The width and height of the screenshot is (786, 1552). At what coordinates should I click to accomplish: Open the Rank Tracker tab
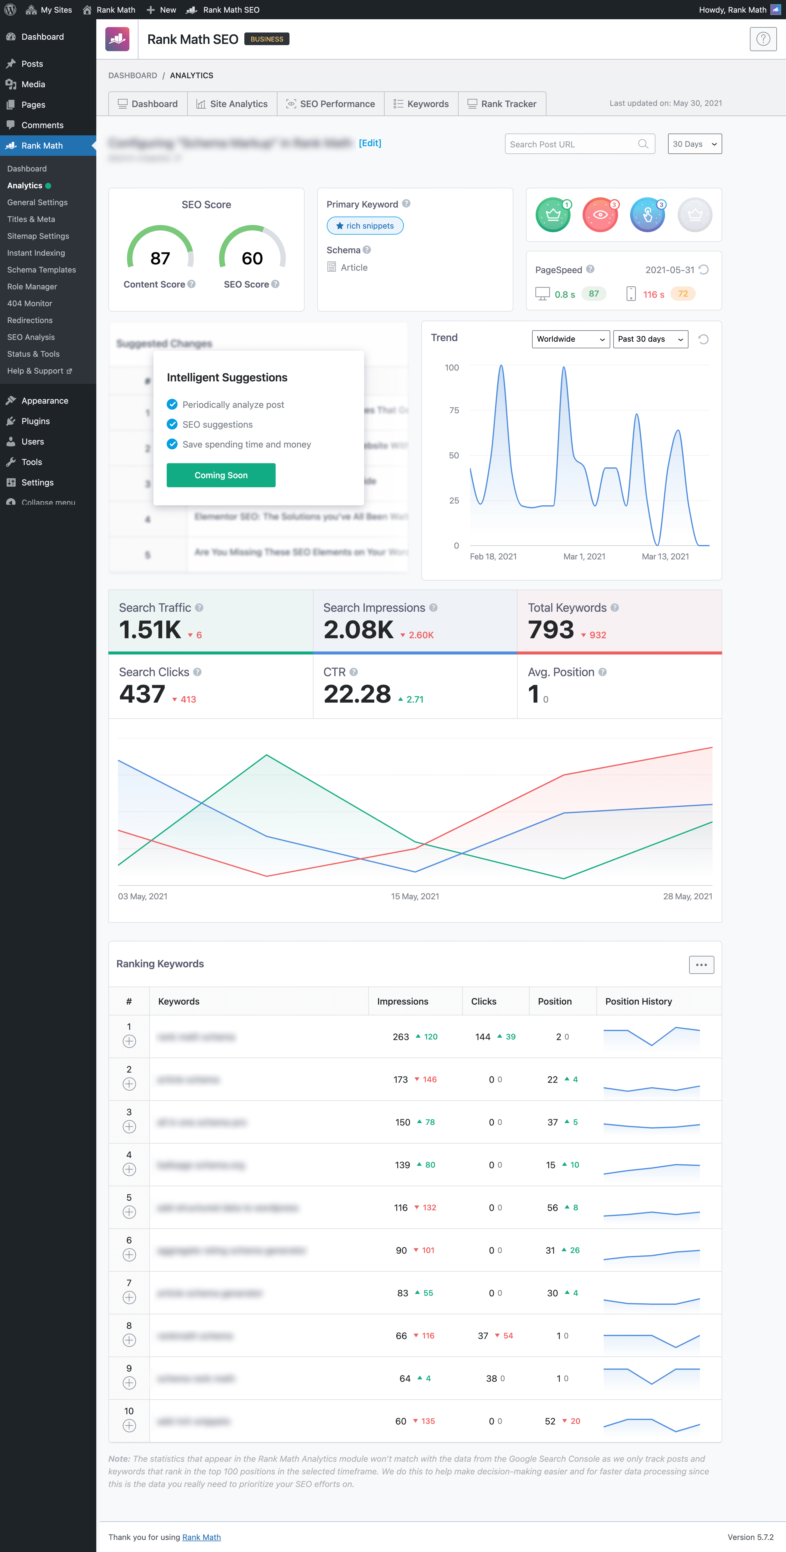click(502, 104)
